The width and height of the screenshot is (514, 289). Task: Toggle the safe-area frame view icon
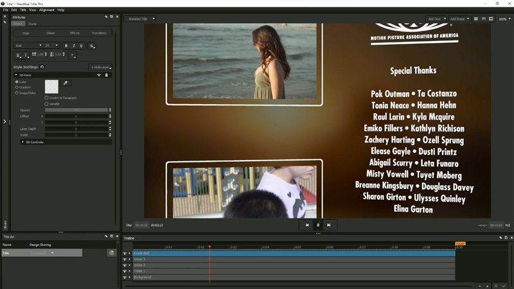click(x=491, y=19)
